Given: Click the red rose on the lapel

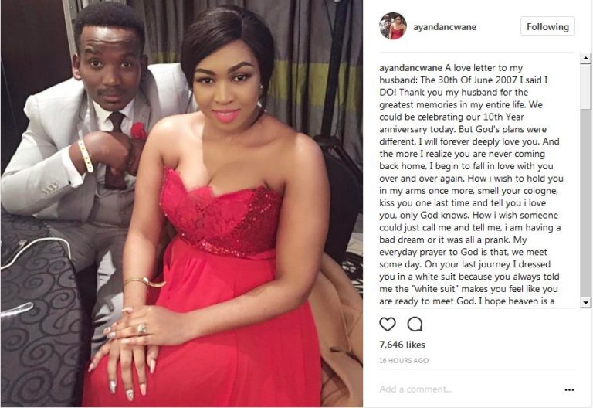Looking at the screenshot, I should 138,131.
